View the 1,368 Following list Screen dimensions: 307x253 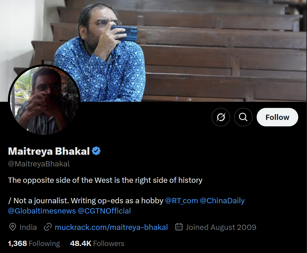34,243
